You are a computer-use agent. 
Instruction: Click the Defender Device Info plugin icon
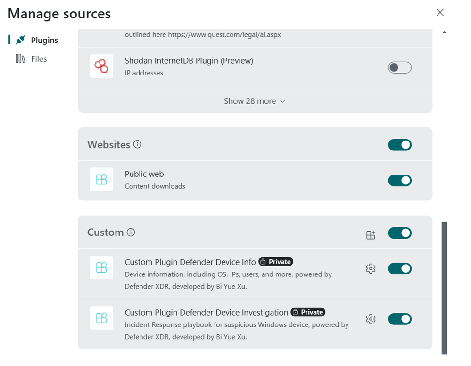click(101, 267)
